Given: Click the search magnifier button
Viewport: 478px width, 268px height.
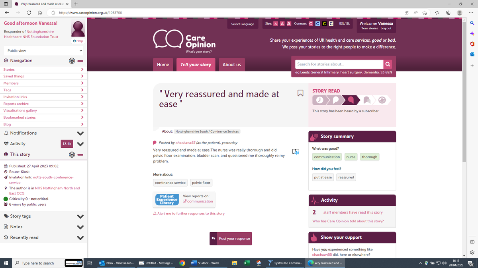Looking at the screenshot, I should pos(388,64).
